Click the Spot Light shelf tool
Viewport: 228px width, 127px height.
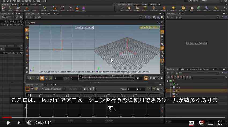(137, 8)
